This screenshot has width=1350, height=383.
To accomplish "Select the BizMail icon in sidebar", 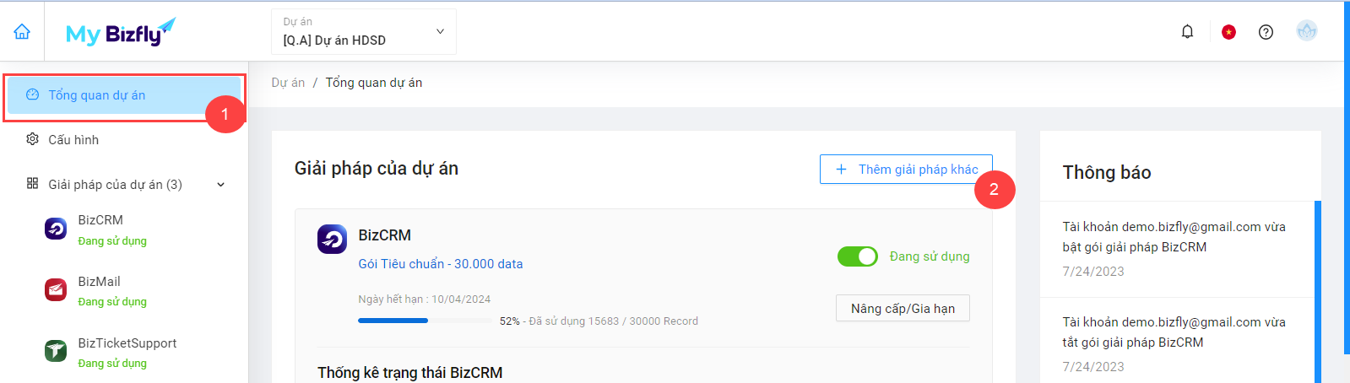I will click(x=56, y=290).
